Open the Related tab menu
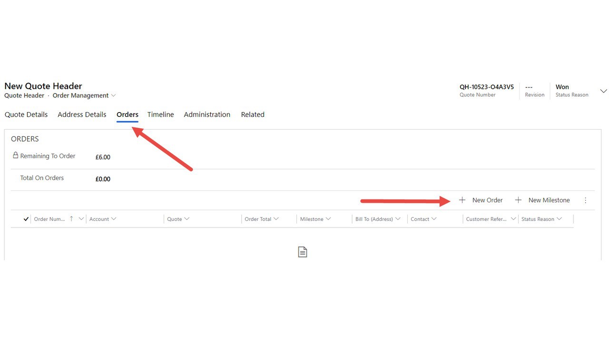The image size is (609, 342). 253,114
